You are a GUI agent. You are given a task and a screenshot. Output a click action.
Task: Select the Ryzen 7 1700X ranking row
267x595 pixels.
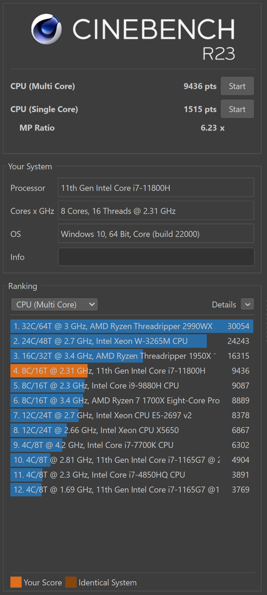[x=131, y=400]
